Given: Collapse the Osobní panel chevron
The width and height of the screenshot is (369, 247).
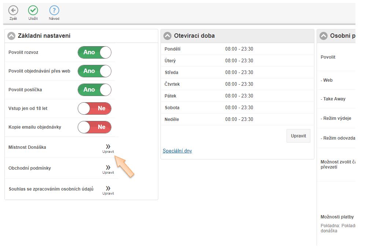Looking at the screenshot, I should (x=324, y=36).
